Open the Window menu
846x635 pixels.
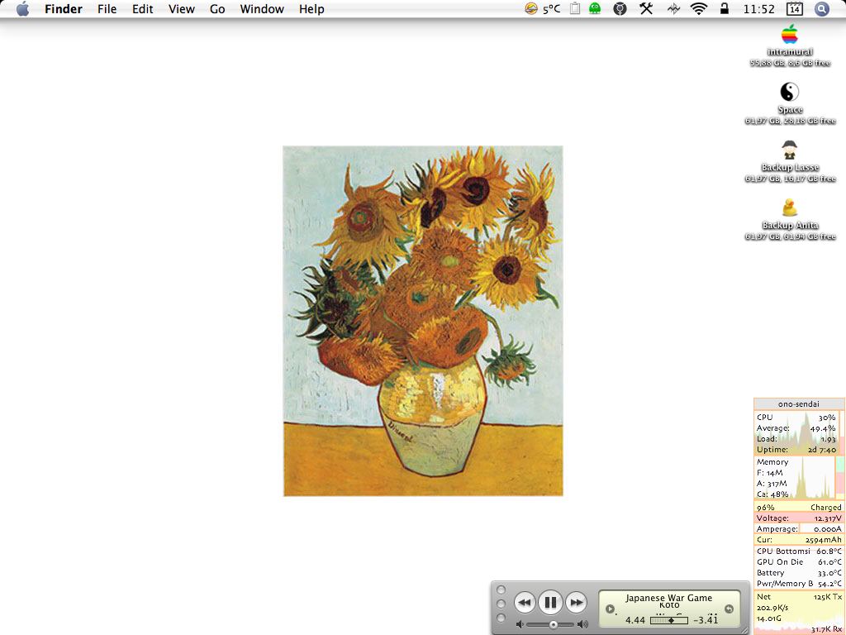click(262, 9)
